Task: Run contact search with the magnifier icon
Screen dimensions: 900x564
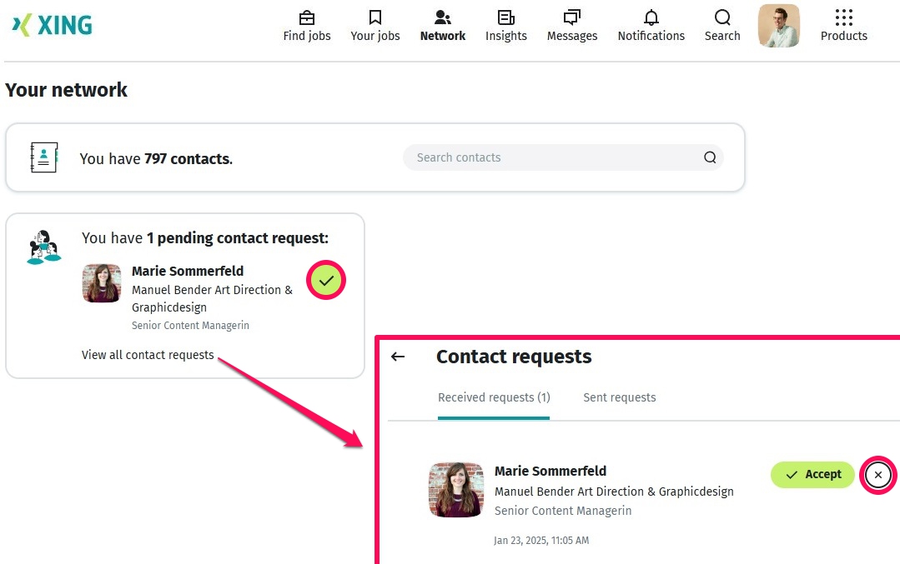Action: [x=710, y=157]
